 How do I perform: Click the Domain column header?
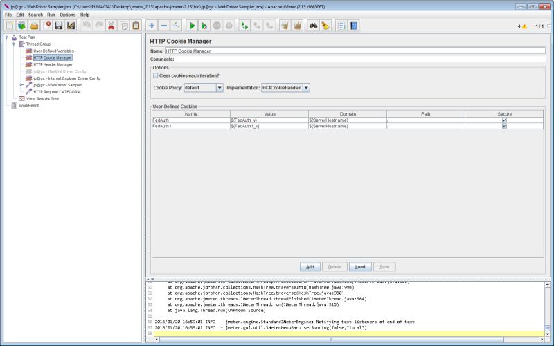pyautogui.click(x=348, y=114)
